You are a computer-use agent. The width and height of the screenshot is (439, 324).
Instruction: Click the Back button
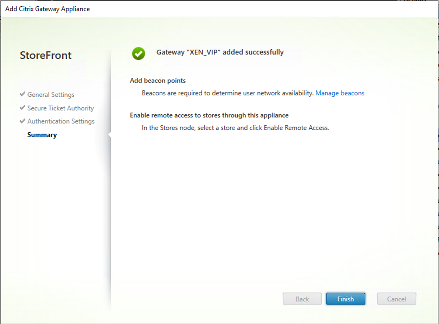pos(302,299)
